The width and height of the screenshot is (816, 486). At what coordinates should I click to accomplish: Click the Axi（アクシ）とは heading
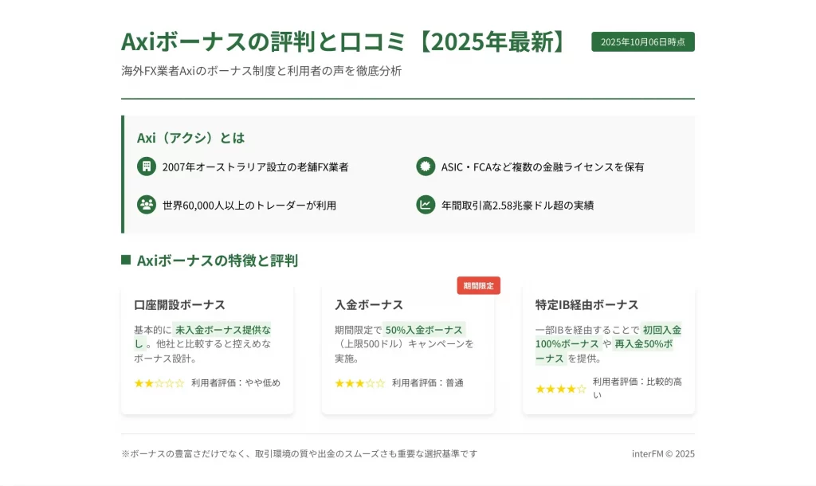(190, 138)
